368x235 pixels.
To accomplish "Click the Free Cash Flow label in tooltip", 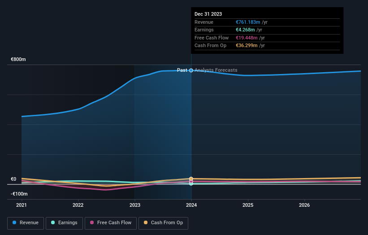I will pyautogui.click(x=212, y=38).
